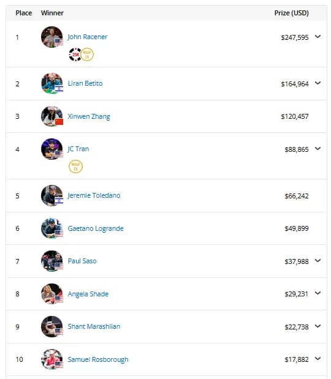Screen dimensions: 331x379
Task: Open Jeremie Toledano's player link
Action: [x=94, y=195]
